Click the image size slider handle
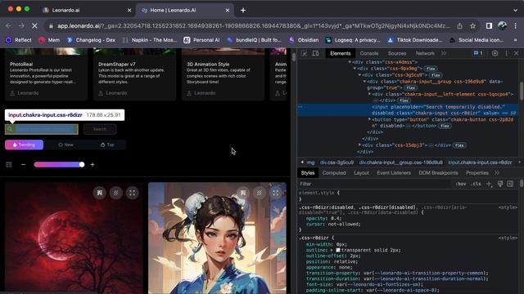 click(82, 164)
